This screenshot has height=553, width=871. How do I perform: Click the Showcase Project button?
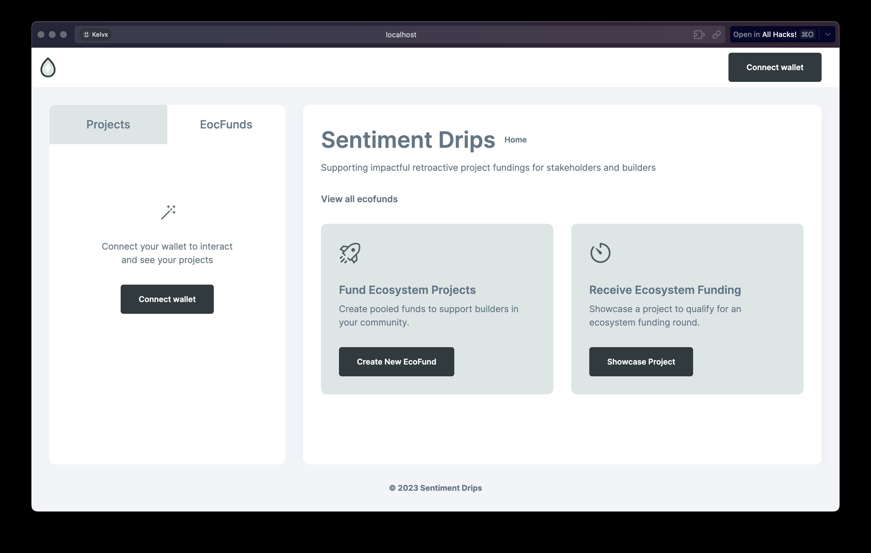coord(641,361)
